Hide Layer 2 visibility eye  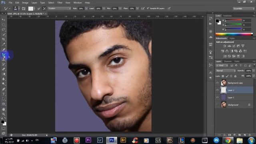click(x=217, y=90)
